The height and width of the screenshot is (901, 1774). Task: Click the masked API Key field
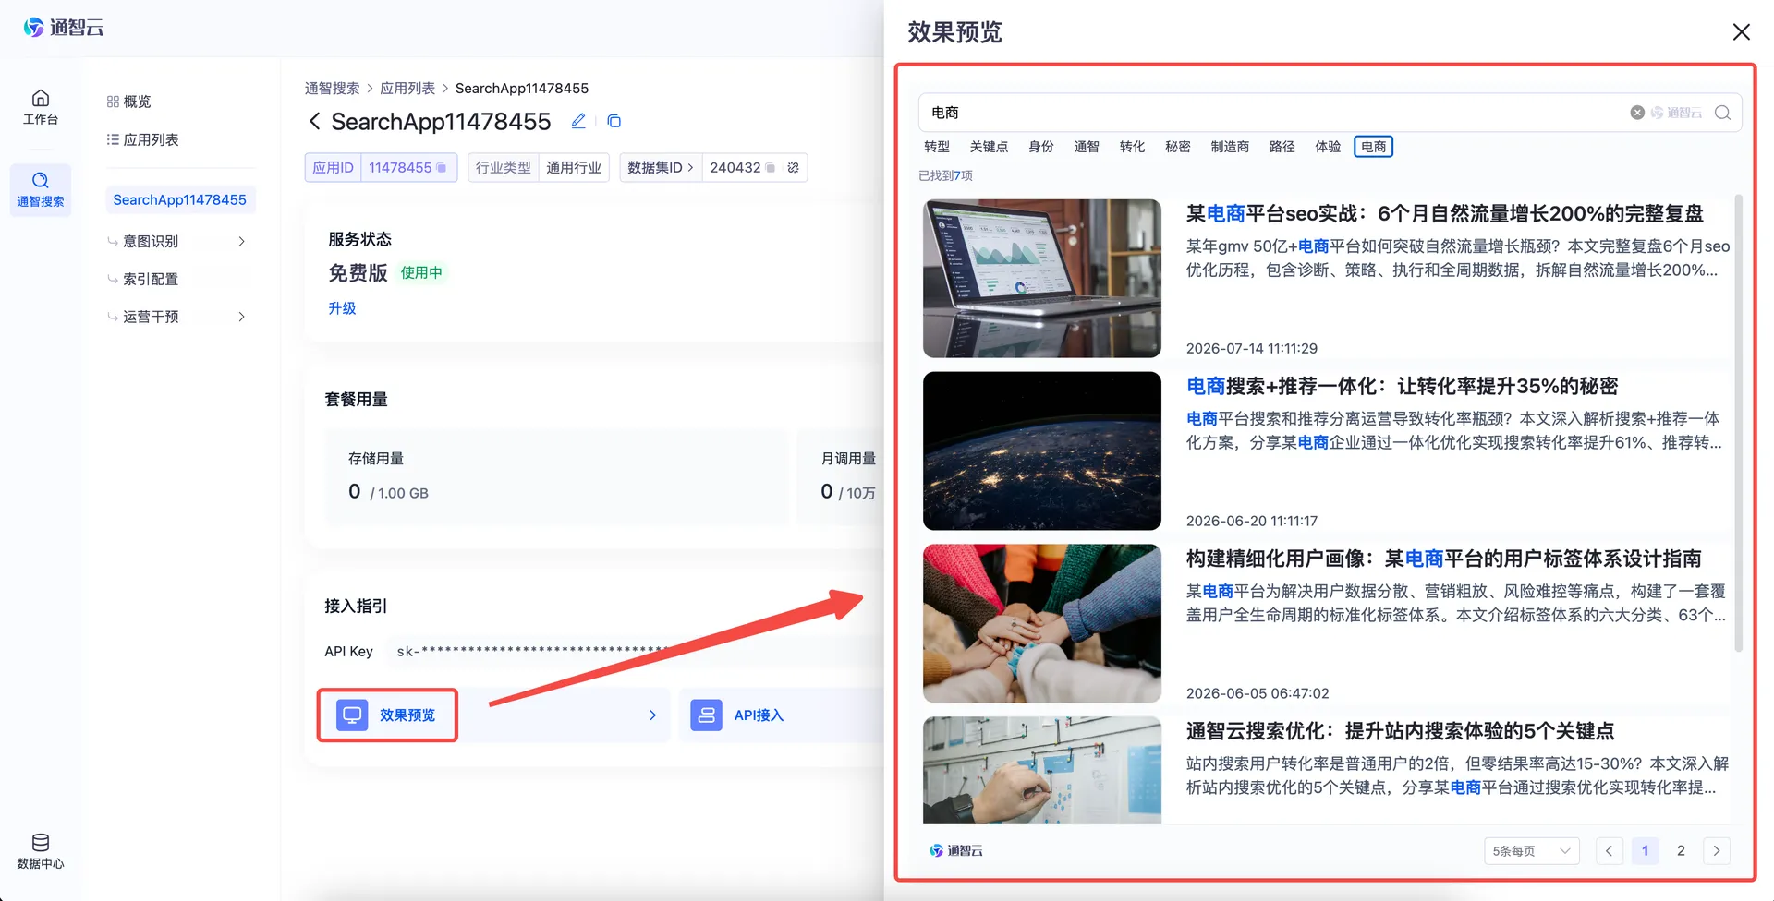tap(636, 651)
